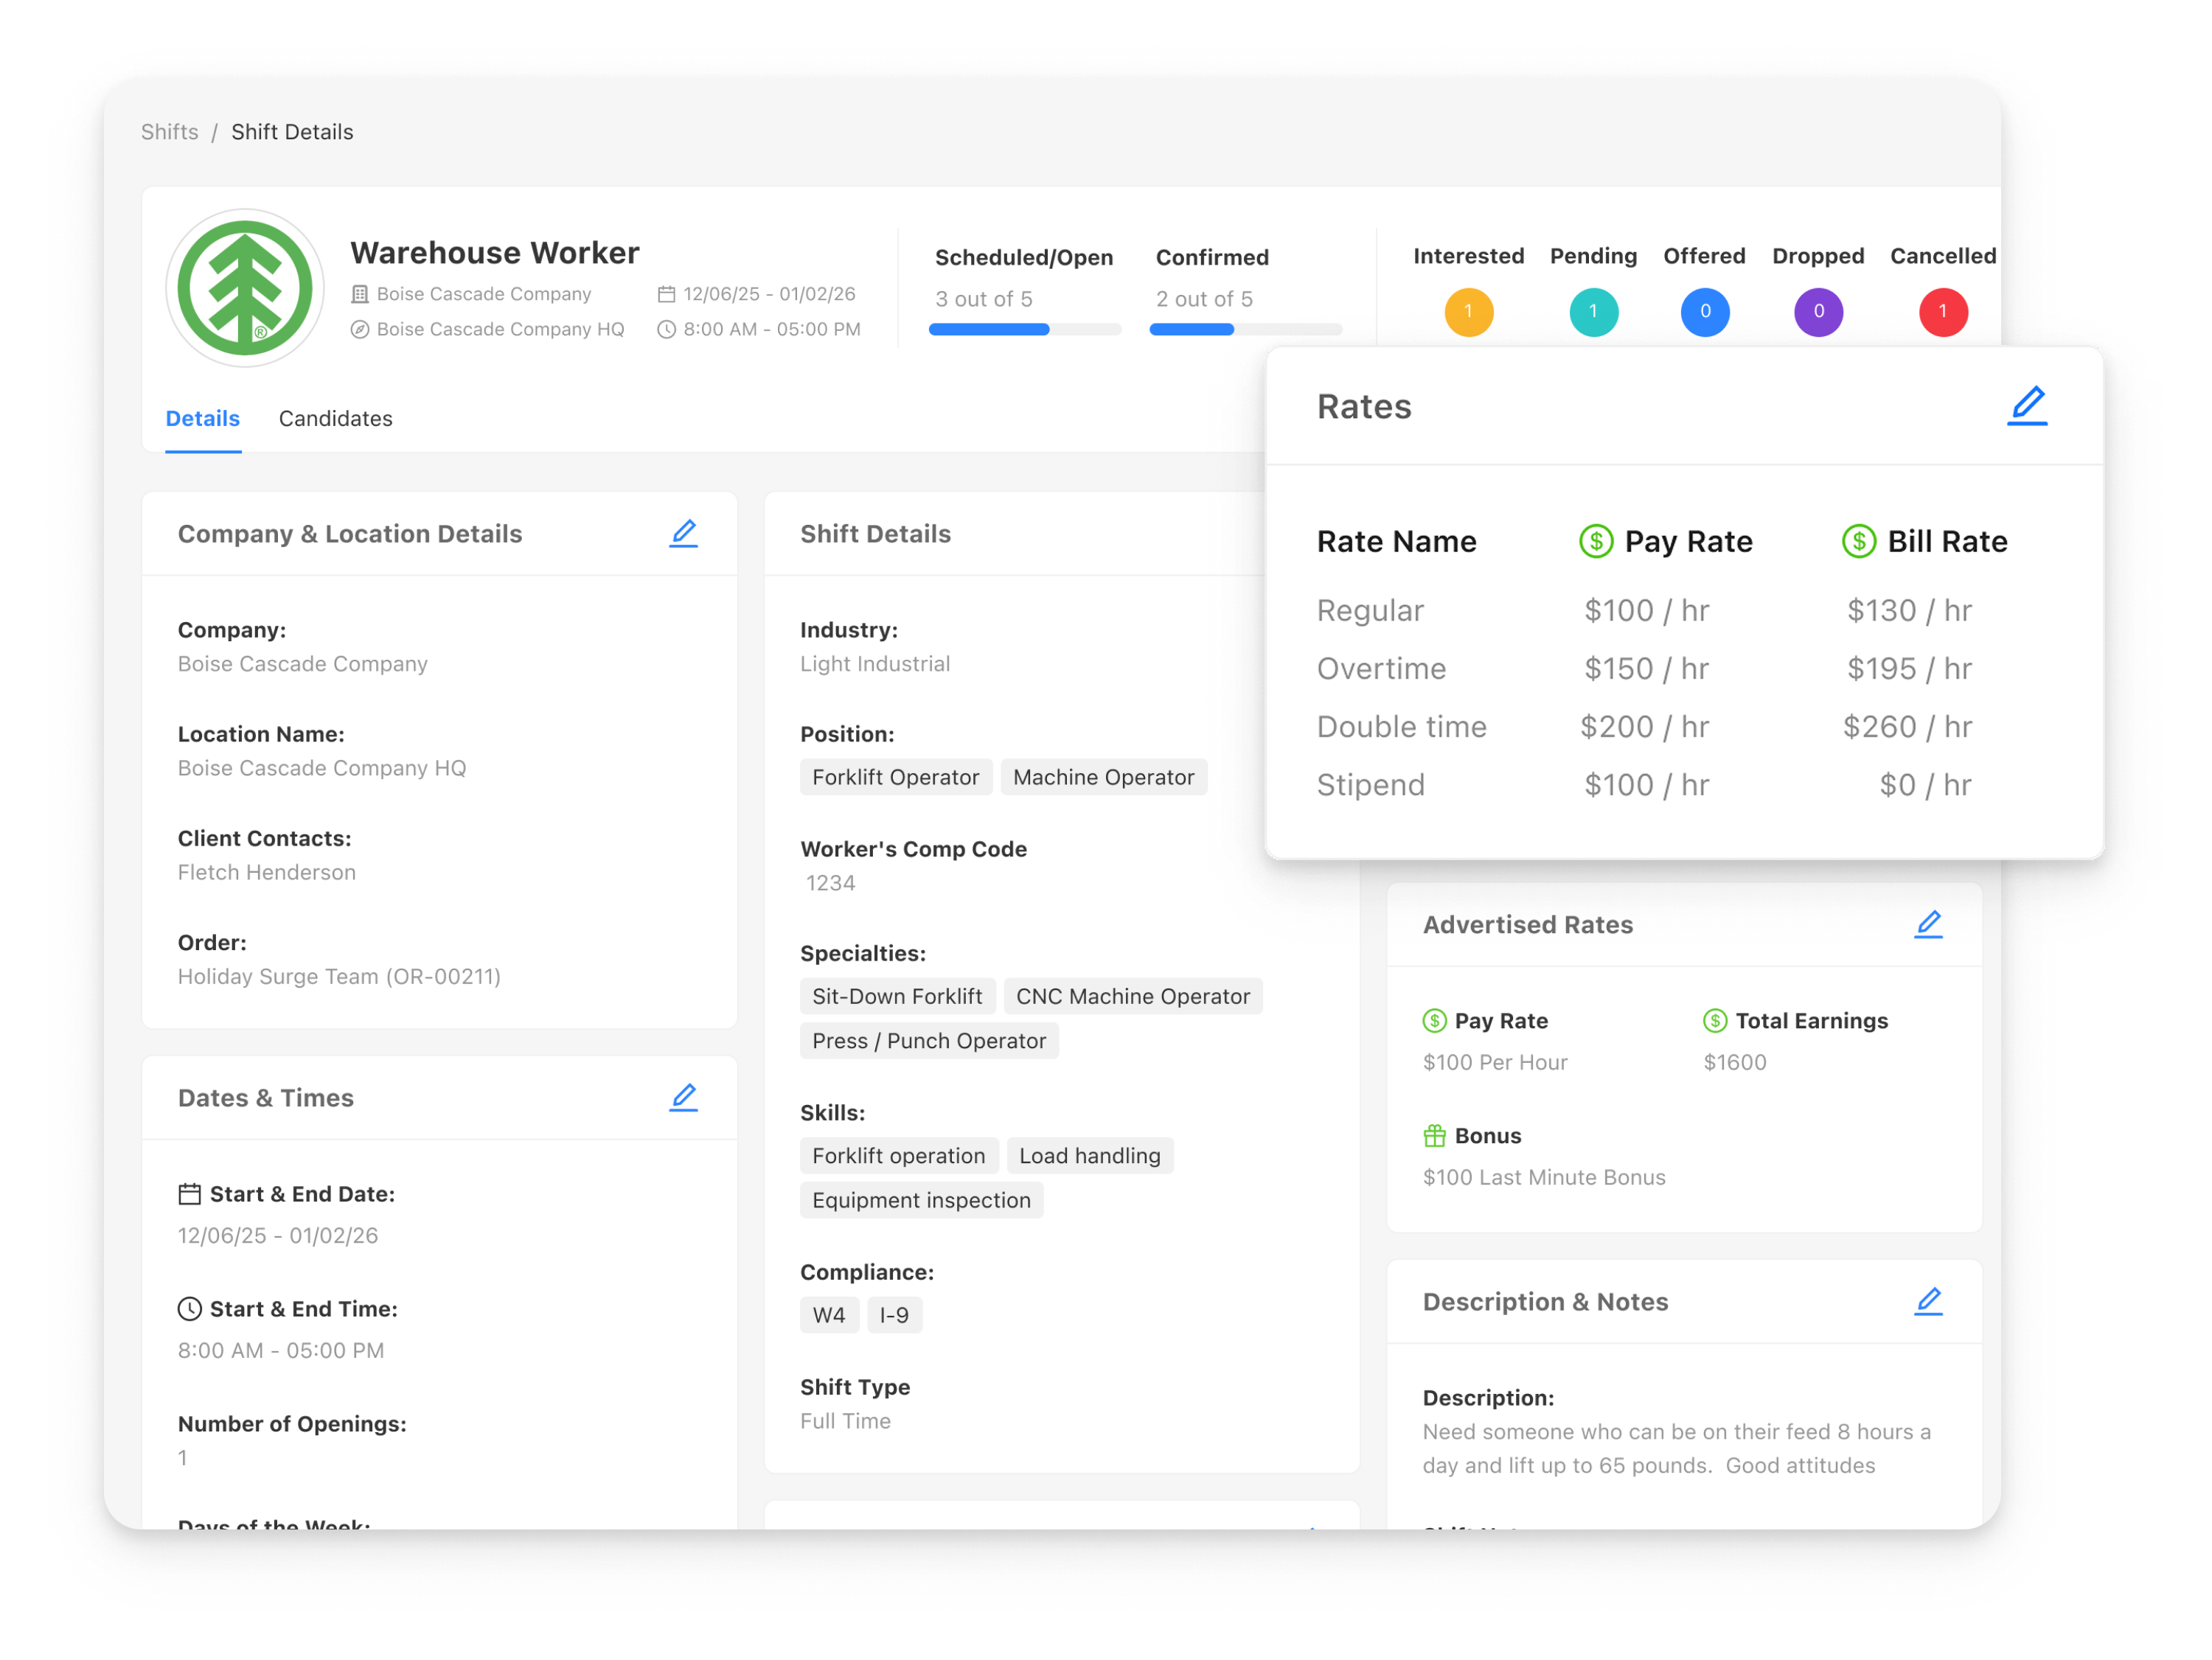
Task: Click the Forklift Operator position tag
Action: [896, 777]
